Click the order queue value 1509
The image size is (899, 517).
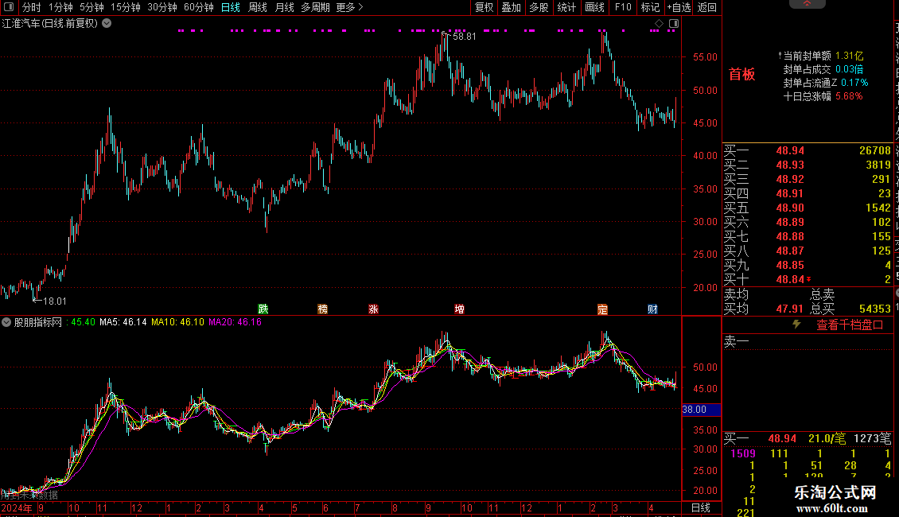click(x=743, y=453)
